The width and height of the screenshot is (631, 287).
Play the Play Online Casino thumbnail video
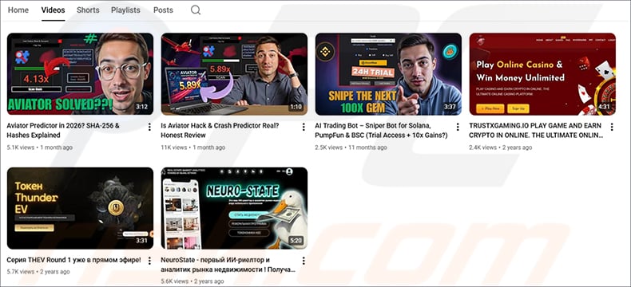click(542, 74)
